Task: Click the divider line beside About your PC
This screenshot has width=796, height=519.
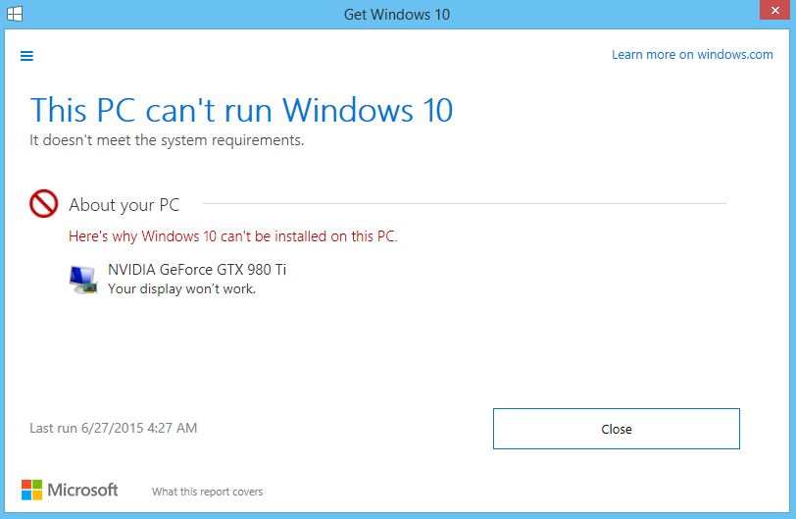Action: (464, 204)
